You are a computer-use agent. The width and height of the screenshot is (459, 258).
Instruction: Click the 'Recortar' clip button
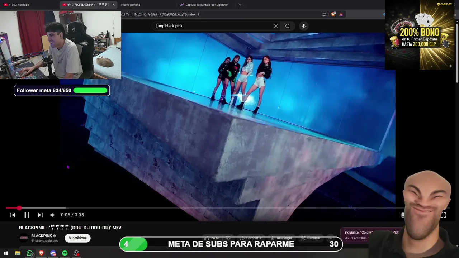coord(311,238)
